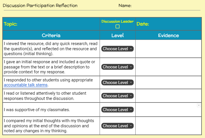Click the Discussion Participation Reflection title
205x138 pixels.
point(40,5)
